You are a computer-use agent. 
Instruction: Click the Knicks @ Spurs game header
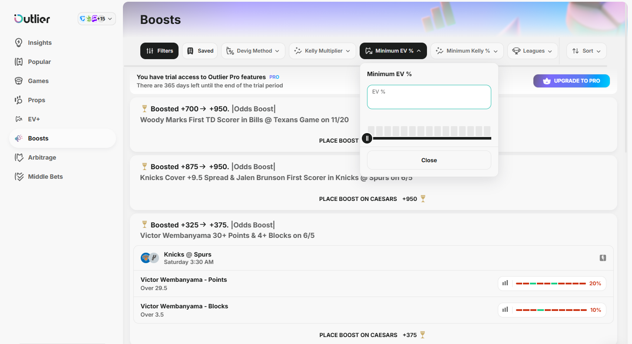pyautogui.click(x=374, y=258)
